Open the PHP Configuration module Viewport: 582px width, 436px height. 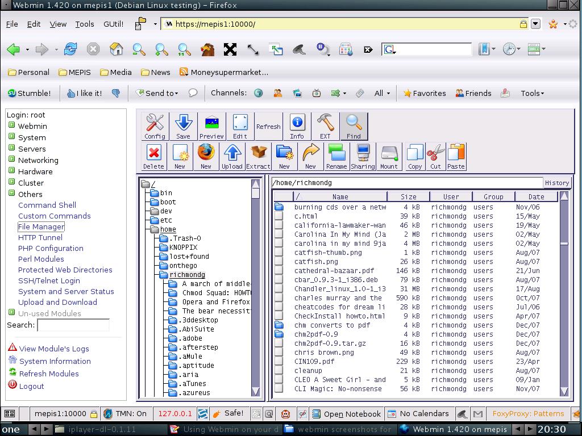point(51,249)
